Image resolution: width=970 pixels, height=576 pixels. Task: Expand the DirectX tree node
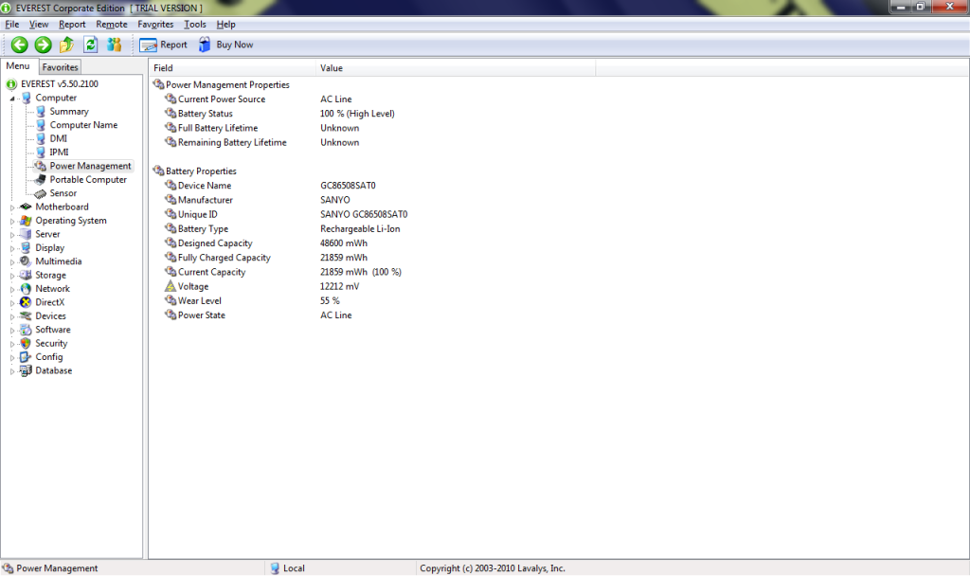pos(11,302)
